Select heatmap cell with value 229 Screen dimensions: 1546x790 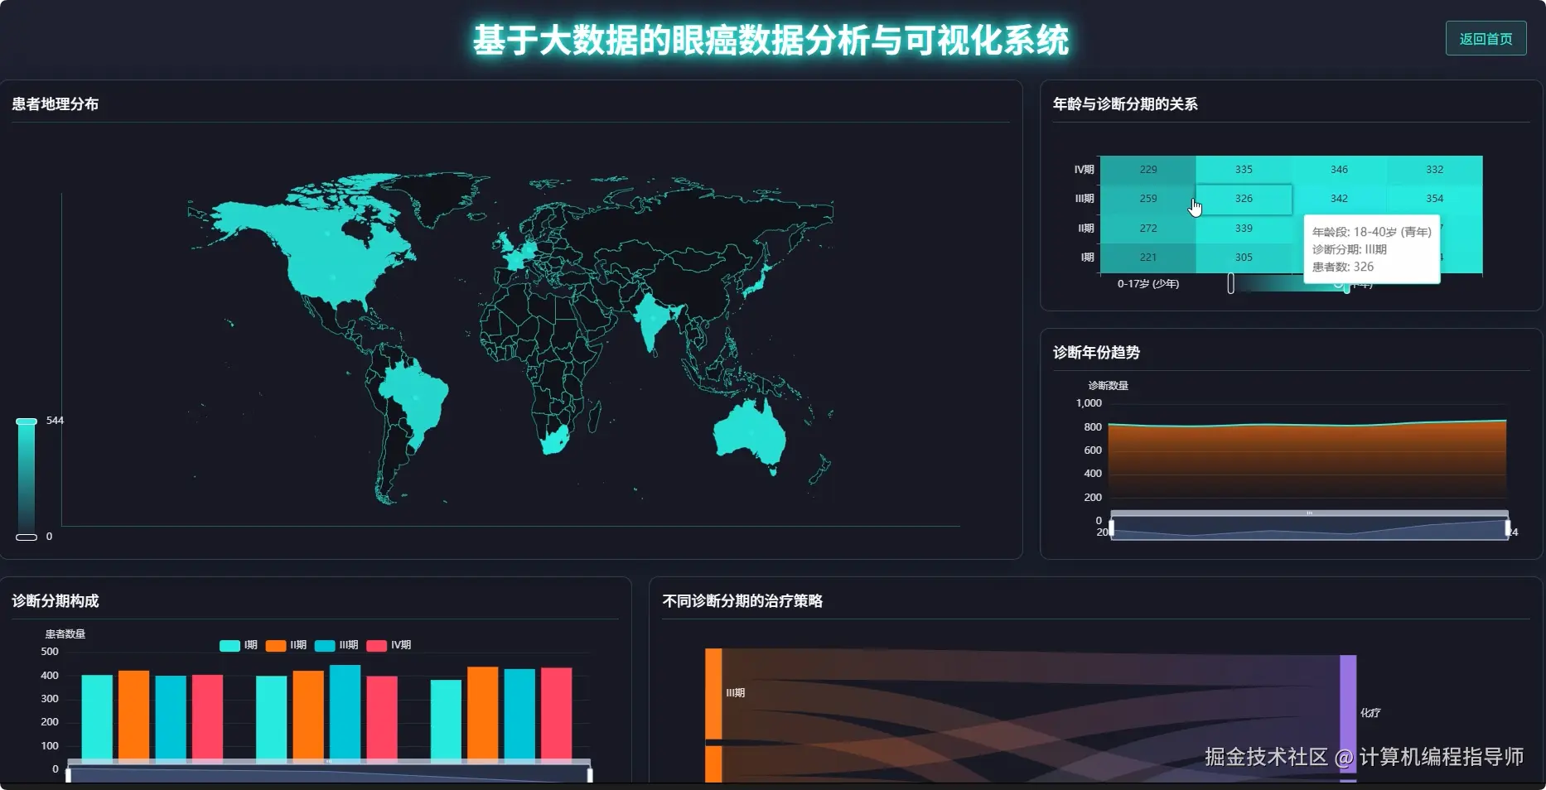[x=1147, y=170]
